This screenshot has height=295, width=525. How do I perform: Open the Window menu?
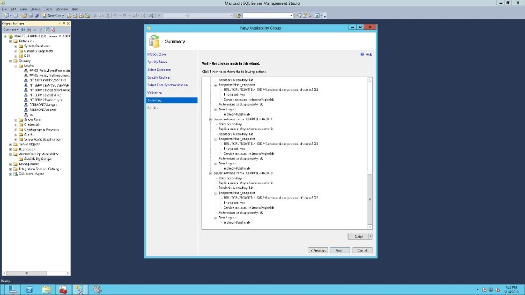click(62, 9)
